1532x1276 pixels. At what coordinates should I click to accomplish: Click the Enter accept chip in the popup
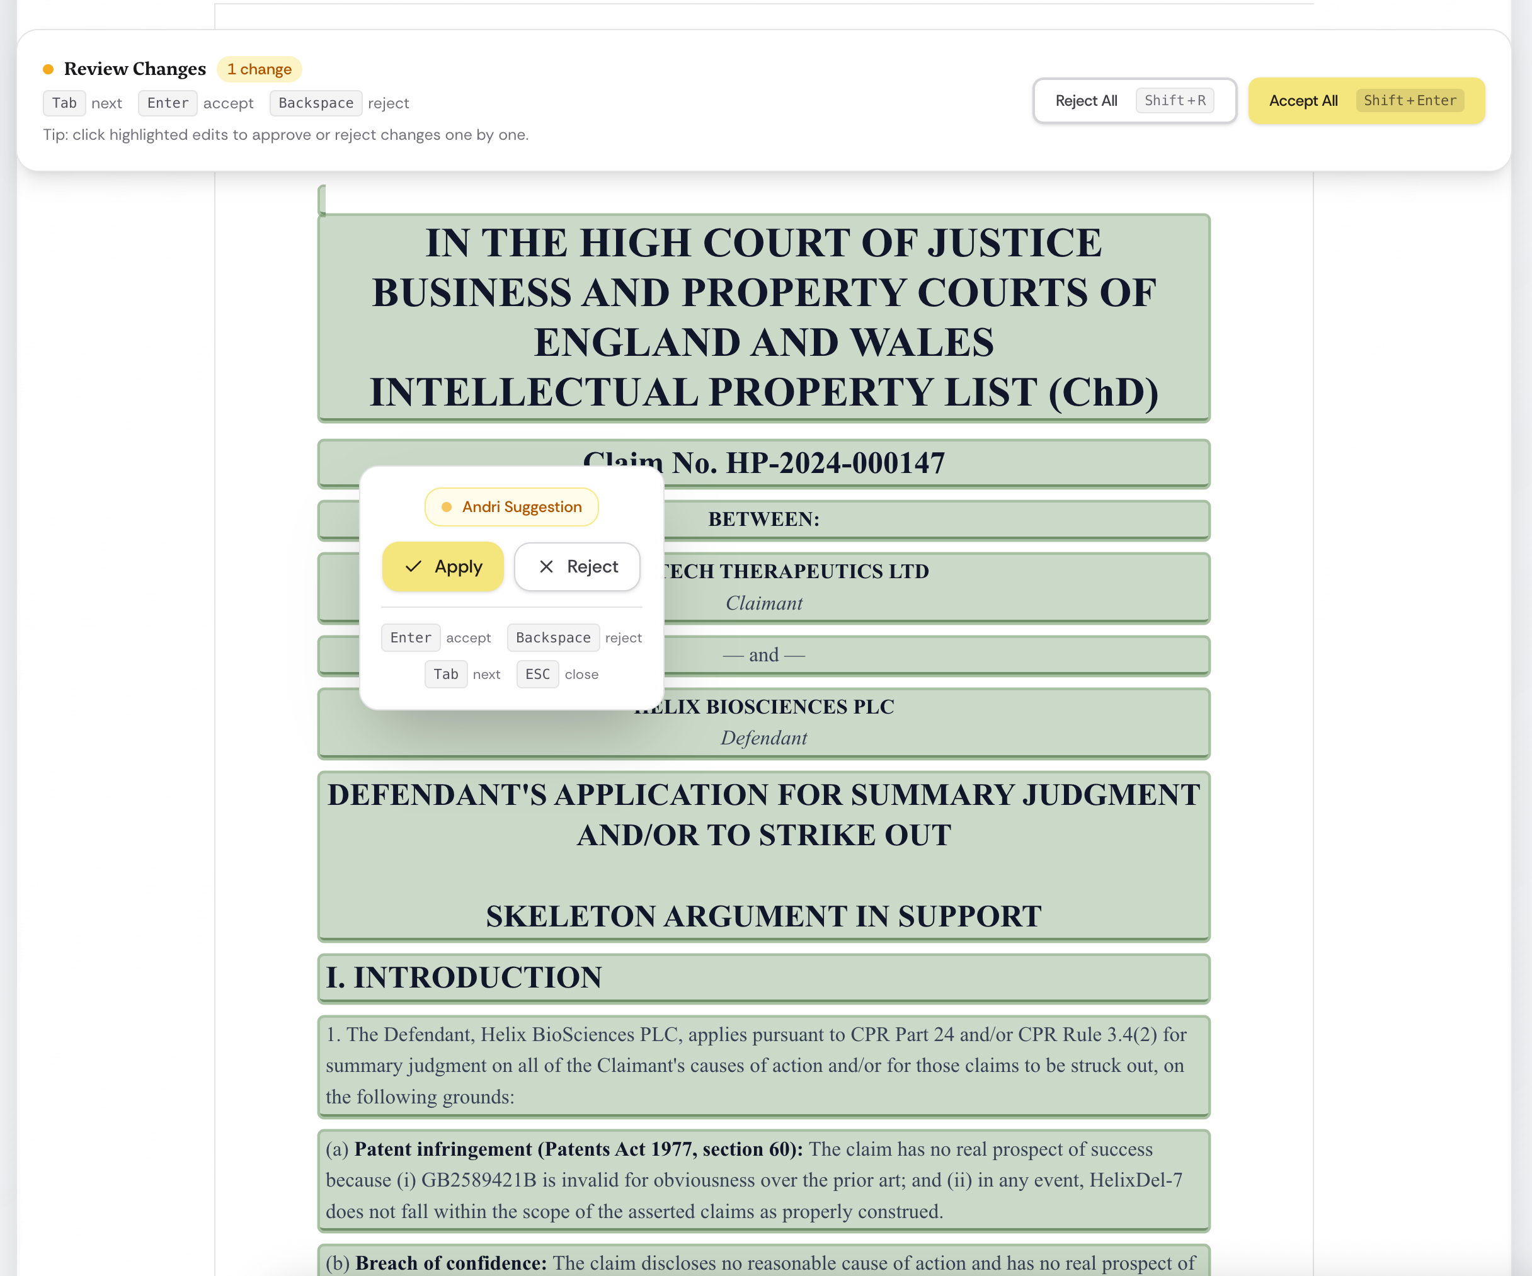click(410, 637)
